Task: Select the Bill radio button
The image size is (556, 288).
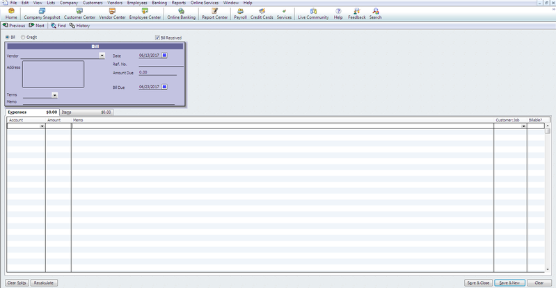Action: [x=8, y=37]
